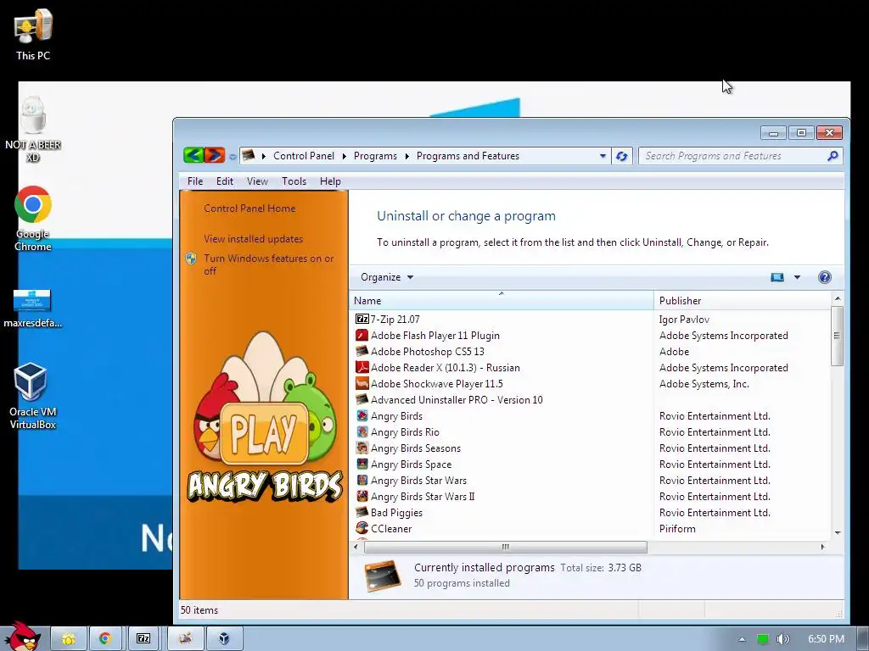Click the vertical scrollbar thumb in program list
The width and height of the screenshot is (869, 651).
(x=837, y=336)
